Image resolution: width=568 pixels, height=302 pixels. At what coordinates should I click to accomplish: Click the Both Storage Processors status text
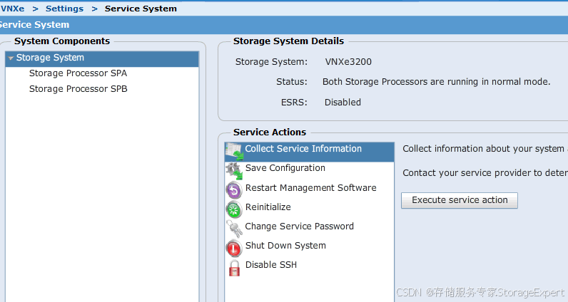(x=436, y=82)
